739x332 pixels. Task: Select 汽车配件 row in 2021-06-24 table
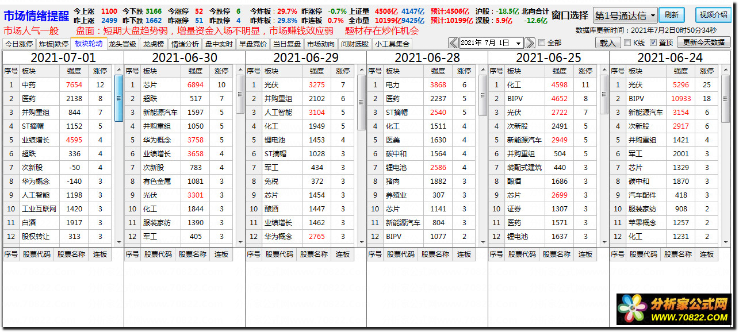coord(664,195)
